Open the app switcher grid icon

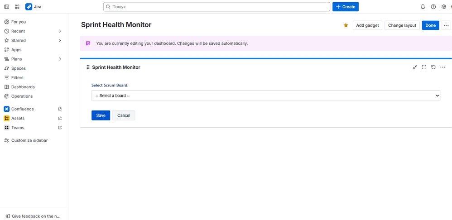[17, 7]
